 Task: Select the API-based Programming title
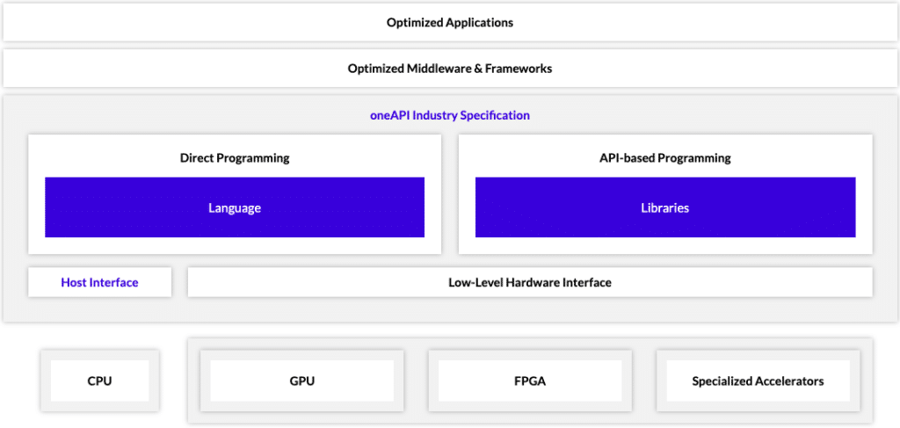pos(665,158)
